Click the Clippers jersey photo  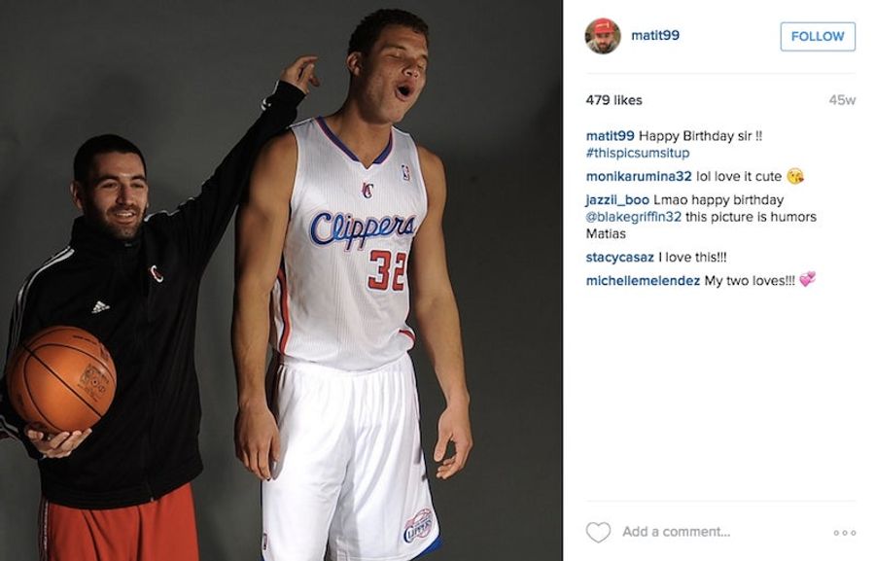pos(281,280)
